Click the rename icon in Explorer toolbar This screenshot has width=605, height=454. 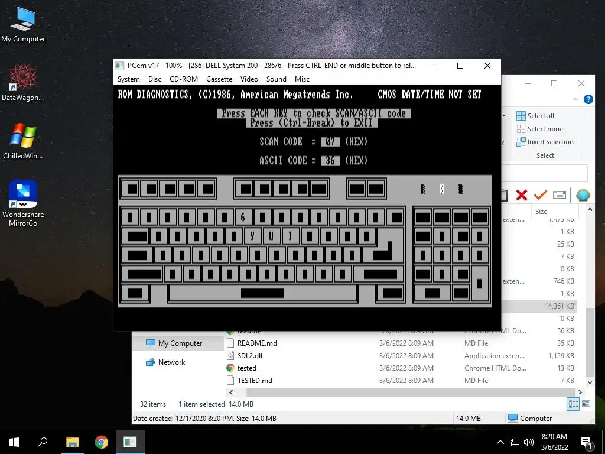[x=559, y=195]
